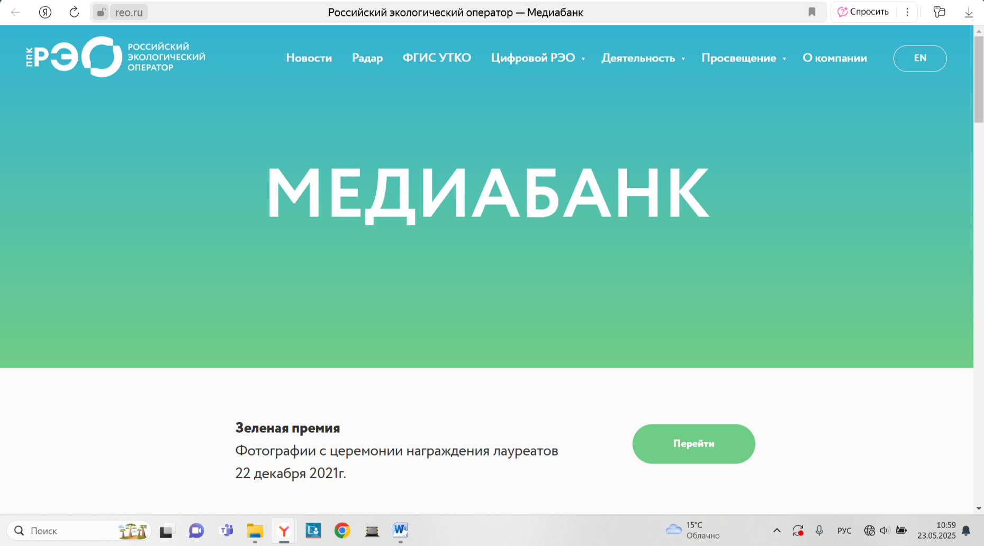Open Yandex Browser from the taskbar
This screenshot has width=984, height=546.
point(284,531)
